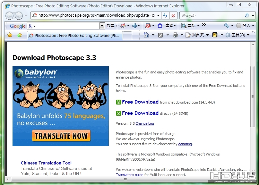Click the Google toolbar g icon dropdown
The image size is (259, 185).
click(x=32, y=26)
